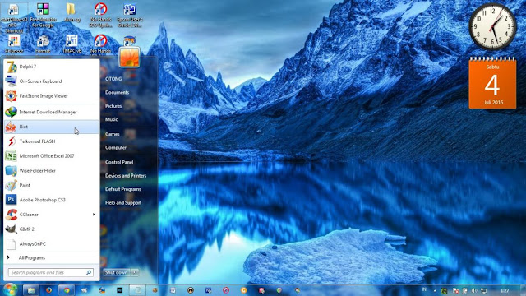Launch Firefox from the taskbar
Screen dimensions: 526x296
click(49, 290)
